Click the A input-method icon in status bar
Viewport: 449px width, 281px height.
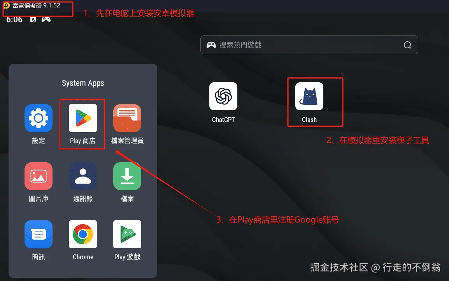click(33, 19)
